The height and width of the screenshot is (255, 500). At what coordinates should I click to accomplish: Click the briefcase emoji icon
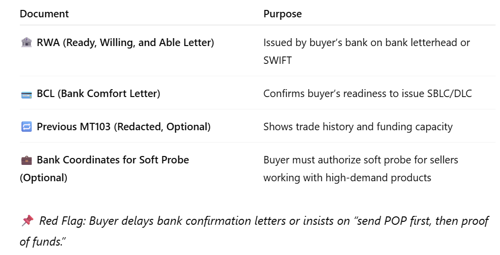point(26,160)
